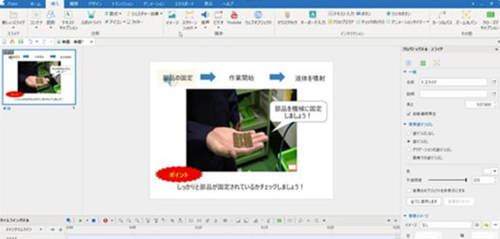500x239 pixels.
Task: Click the New Slide icon in ribbon
Action: point(13,15)
